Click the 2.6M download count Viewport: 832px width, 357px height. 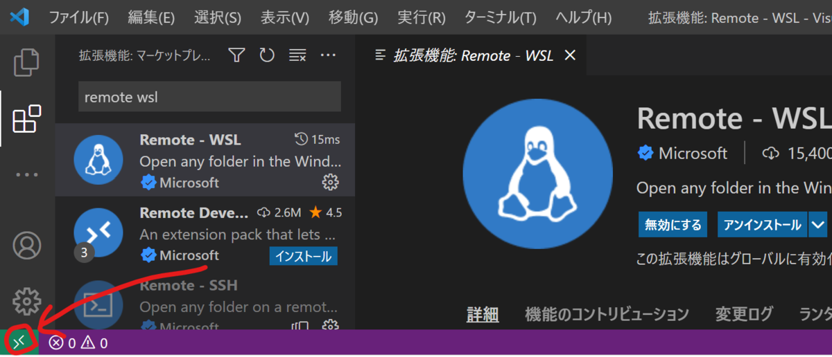pyautogui.click(x=279, y=212)
